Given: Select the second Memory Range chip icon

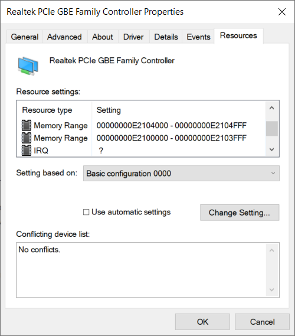Looking at the screenshot, I should 26,138.
